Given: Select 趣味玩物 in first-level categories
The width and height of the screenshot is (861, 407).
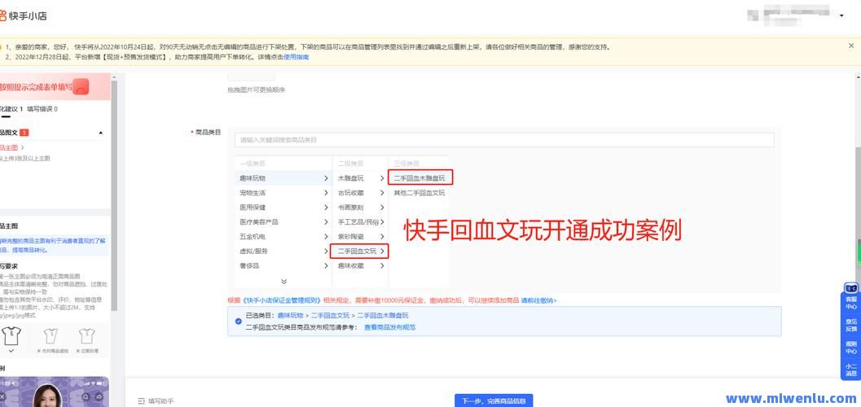Looking at the screenshot, I should [253, 178].
